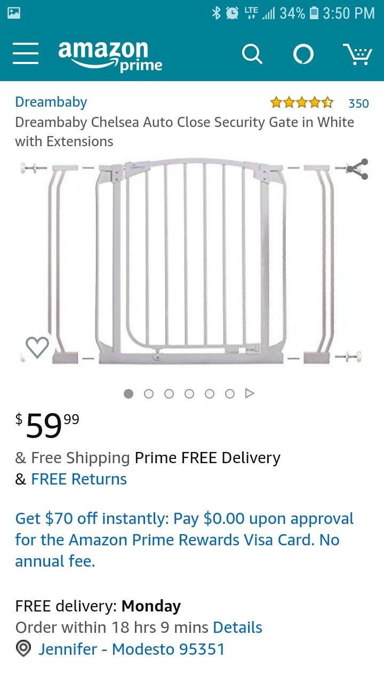The width and height of the screenshot is (384, 683).
Task: Add gate to wish list heart
Action: [x=37, y=347]
